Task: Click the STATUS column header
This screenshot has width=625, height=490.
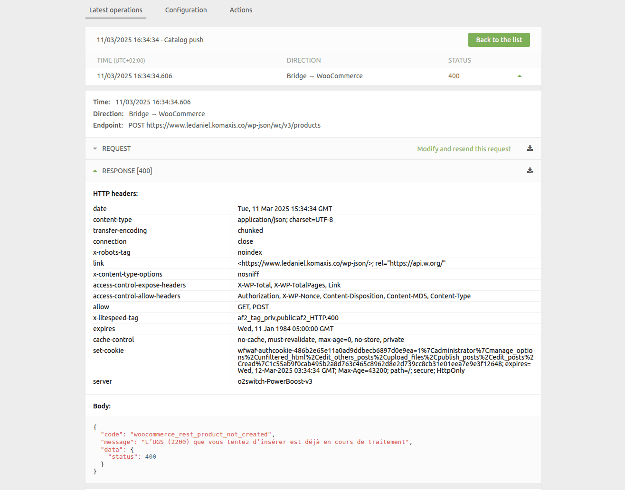Action: tap(459, 60)
